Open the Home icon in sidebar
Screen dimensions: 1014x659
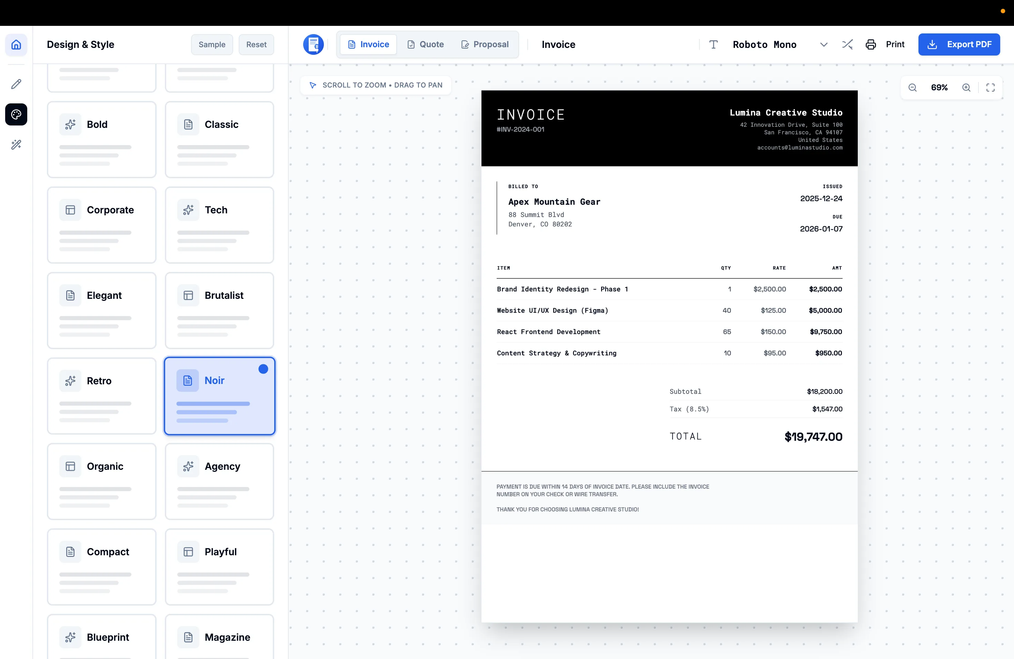coord(16,44)
